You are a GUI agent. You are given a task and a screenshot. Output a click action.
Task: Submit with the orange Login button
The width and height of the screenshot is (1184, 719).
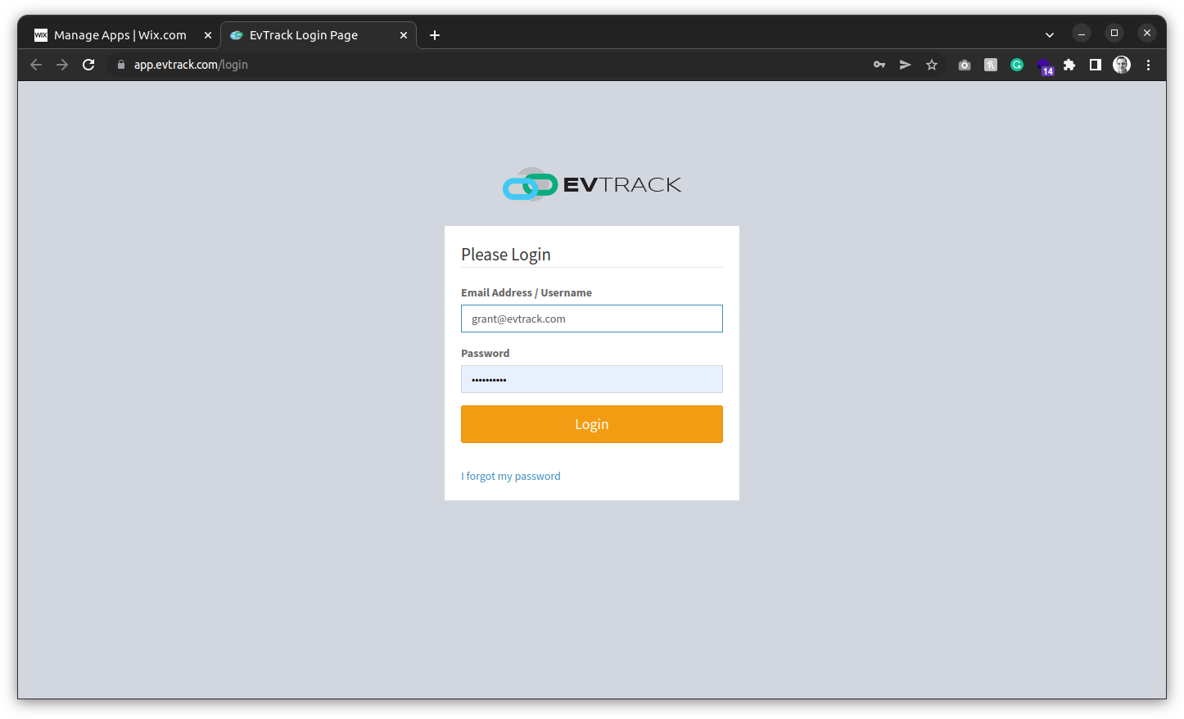pyautogui.click(x=592, y=424)
